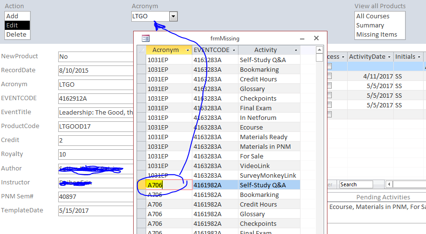Select the 1031EP In Netforum cell
Screen dimensions: 426x234
(269, 118)
